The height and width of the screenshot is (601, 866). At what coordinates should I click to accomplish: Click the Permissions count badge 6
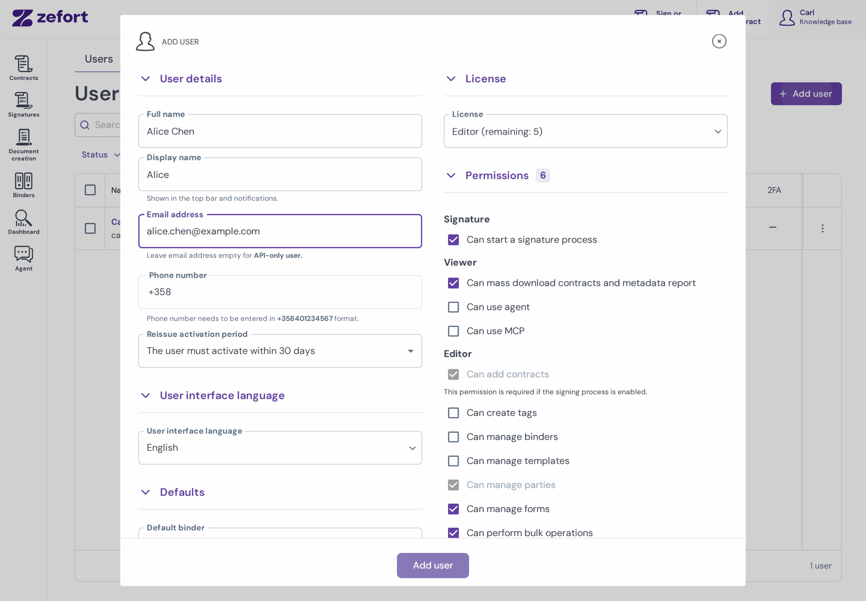[543, 175]
